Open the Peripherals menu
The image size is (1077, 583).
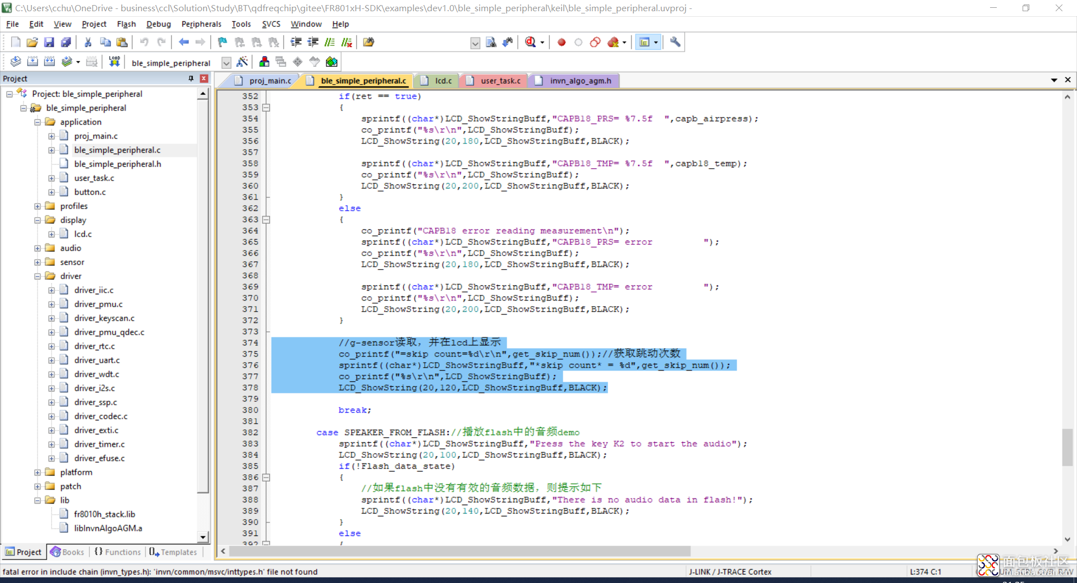(x=201, y=24)
